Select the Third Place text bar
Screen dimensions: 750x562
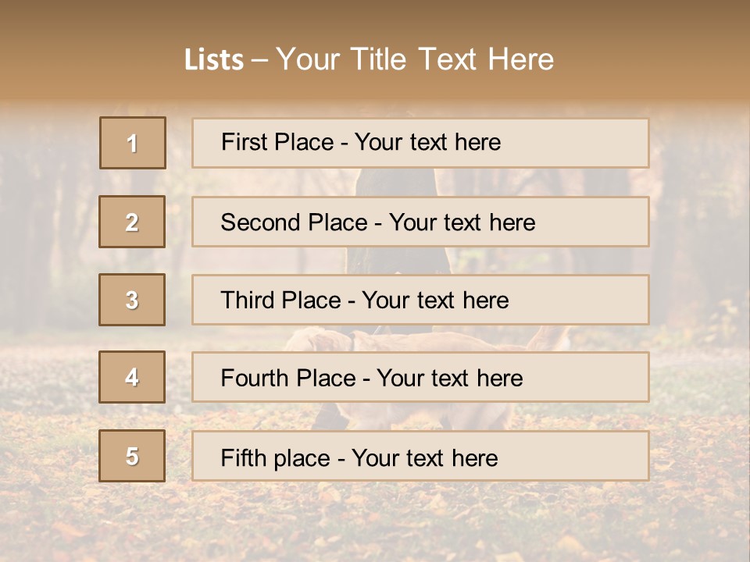click(x=420, y=300)
